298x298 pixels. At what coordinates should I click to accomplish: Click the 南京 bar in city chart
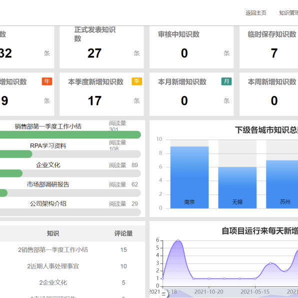click(189, 177)
